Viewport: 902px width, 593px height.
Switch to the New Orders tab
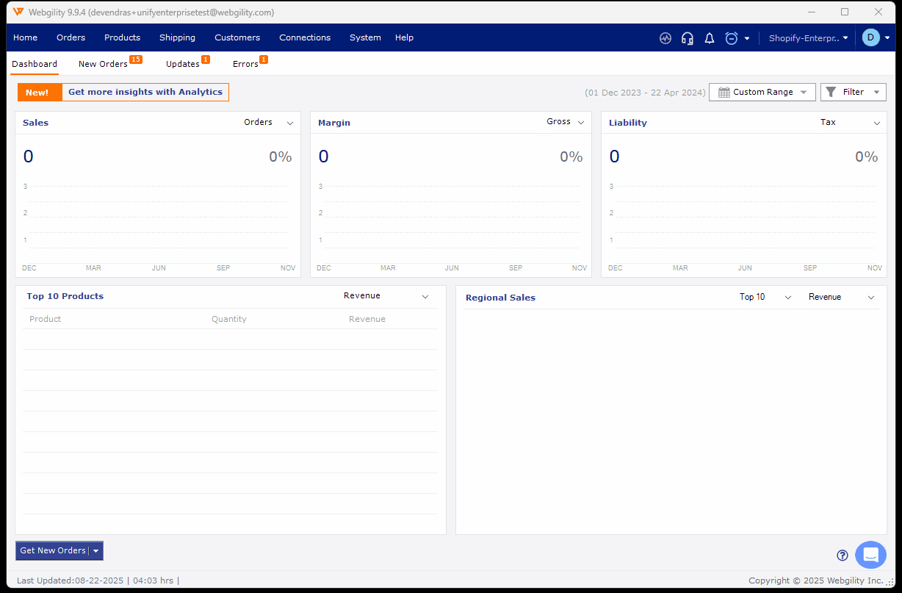pos(103,64)
